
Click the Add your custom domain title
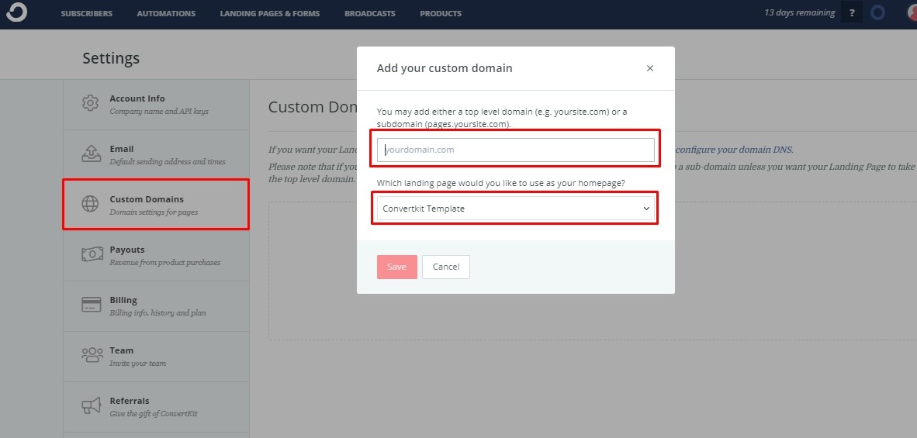tap(445, 68)
